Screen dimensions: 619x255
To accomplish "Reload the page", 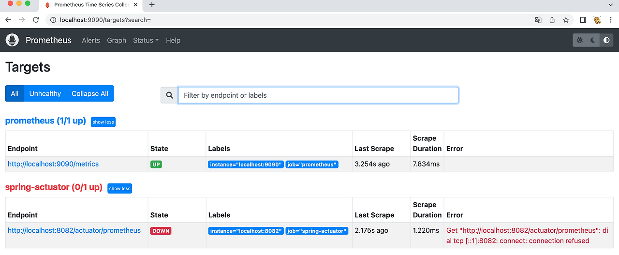I will [36, 20].
